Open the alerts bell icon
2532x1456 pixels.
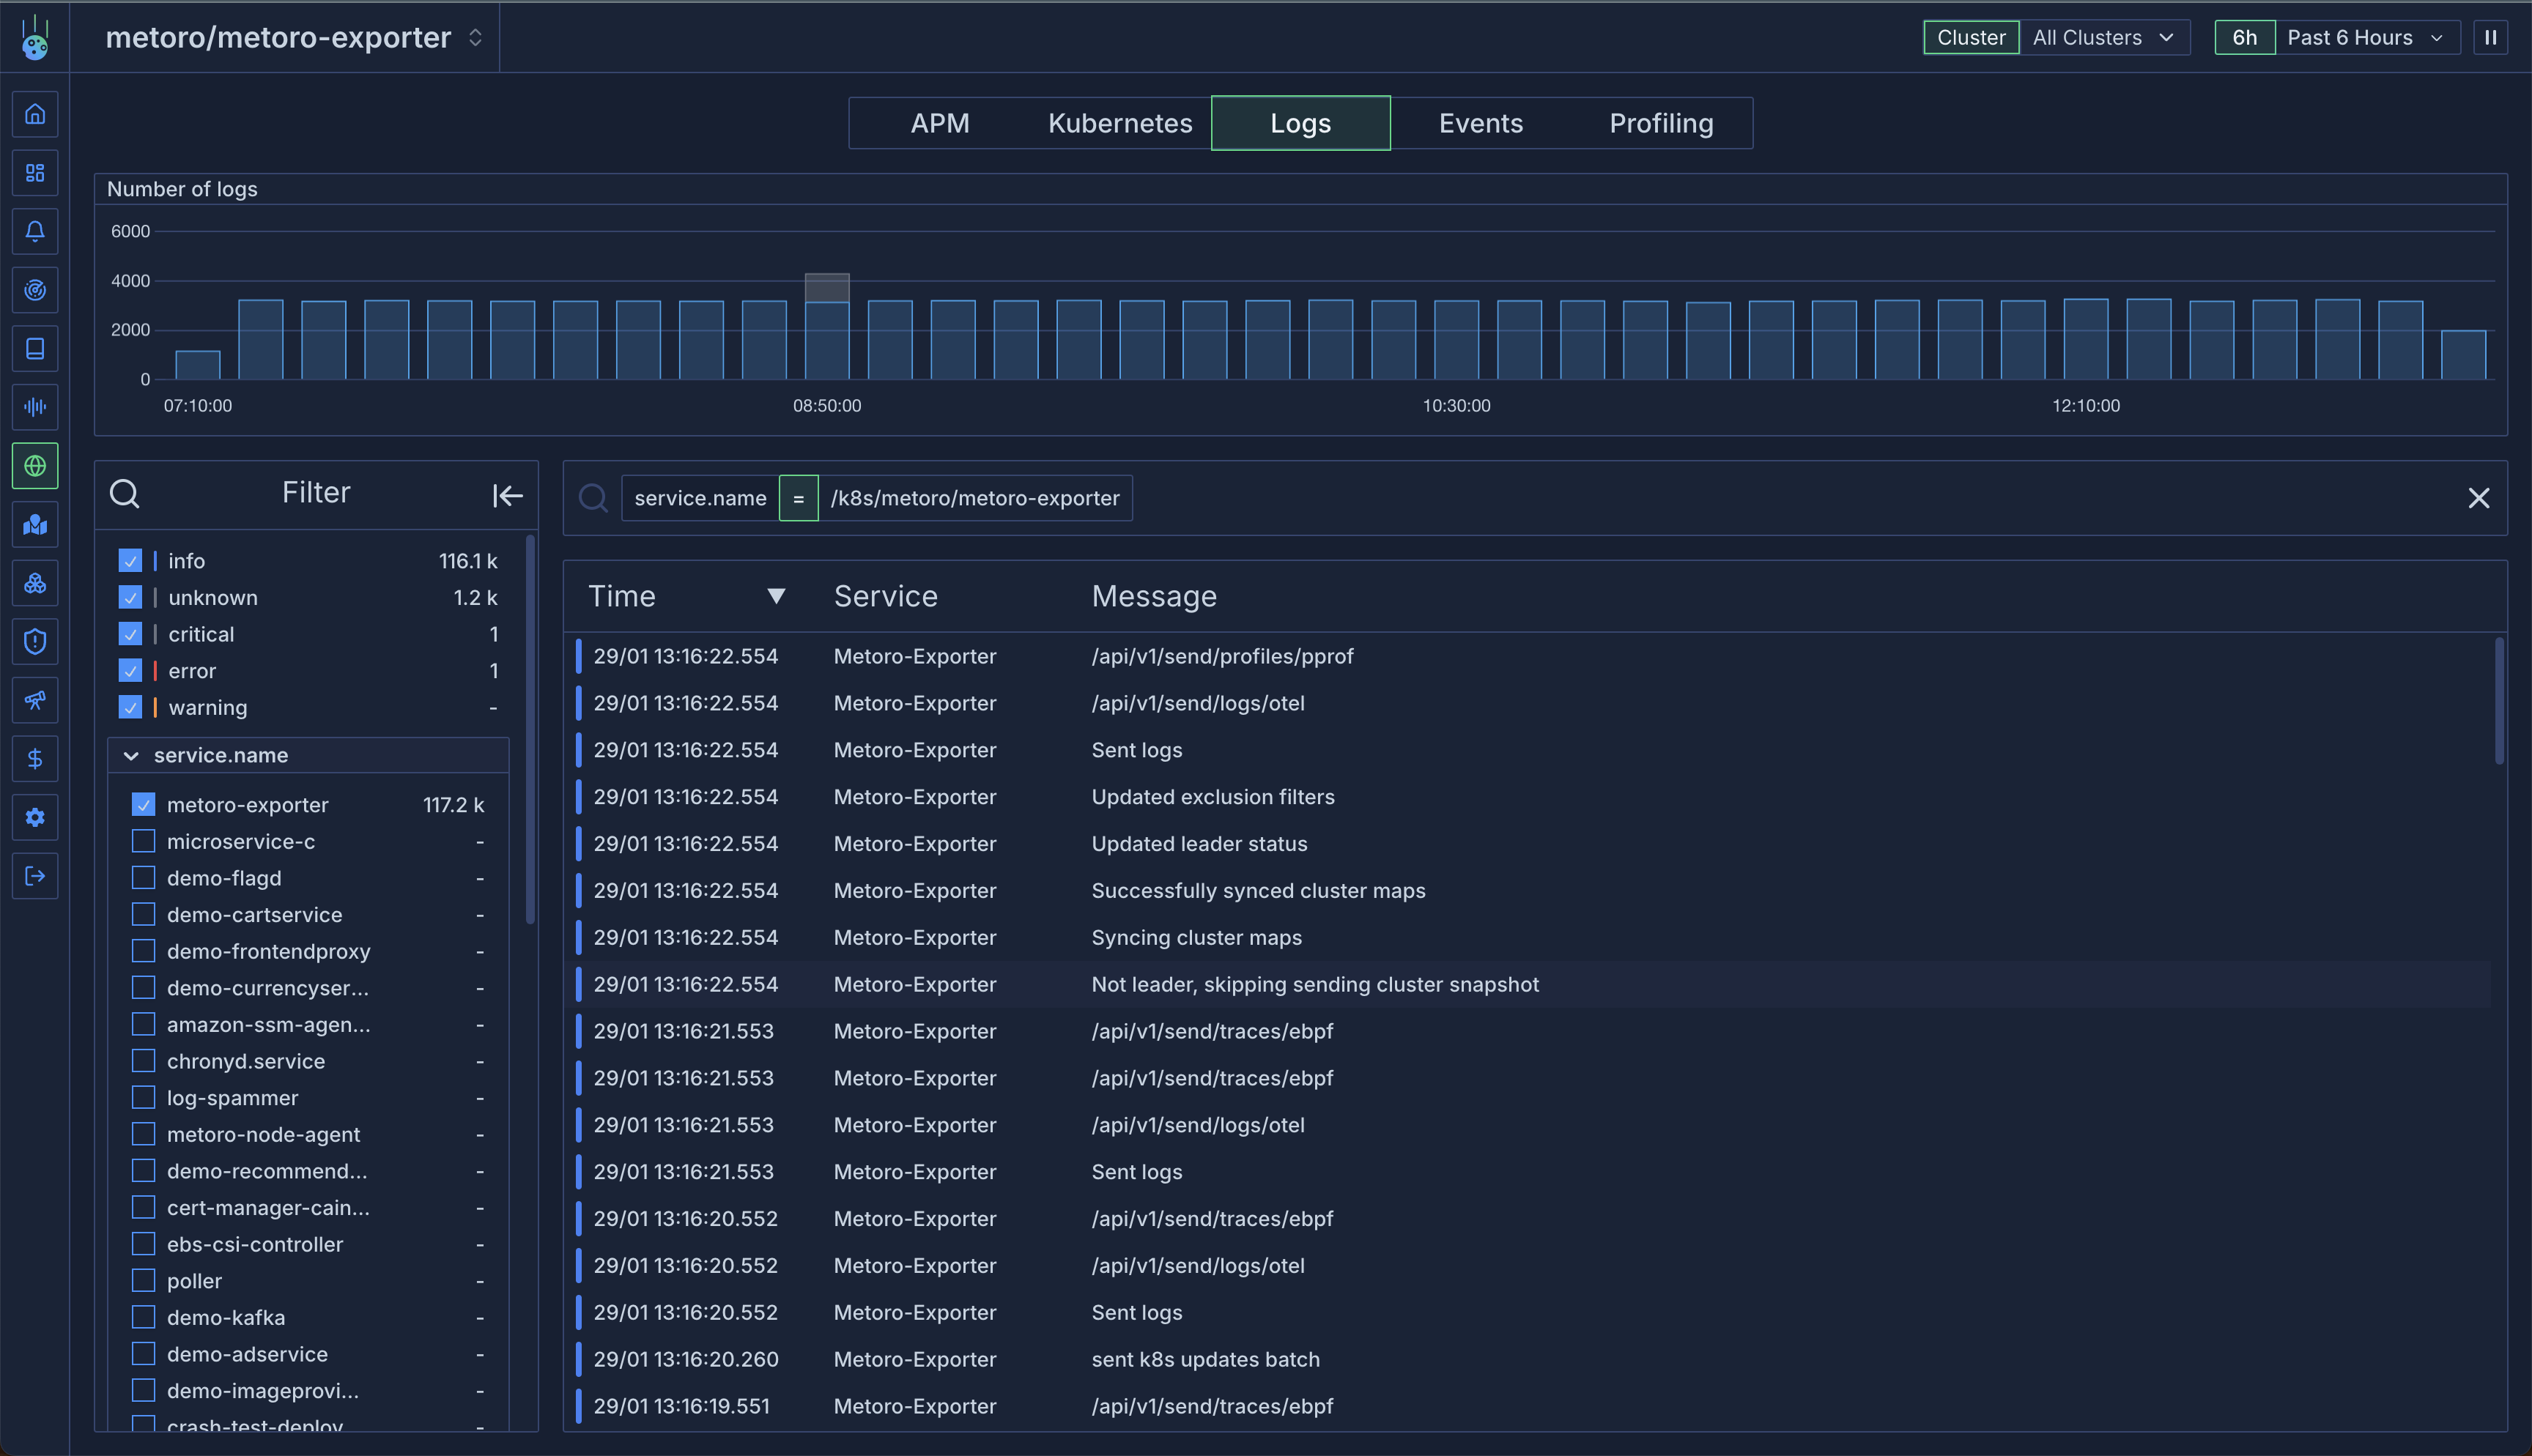point(35,231)
